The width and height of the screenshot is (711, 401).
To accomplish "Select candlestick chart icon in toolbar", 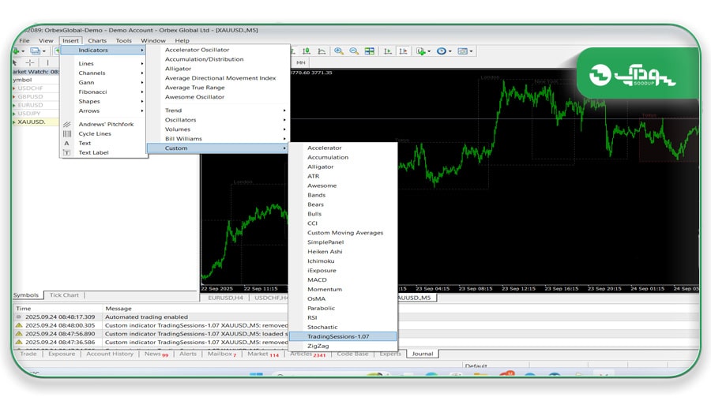I will pyautogui.click(x=307, y=51).
